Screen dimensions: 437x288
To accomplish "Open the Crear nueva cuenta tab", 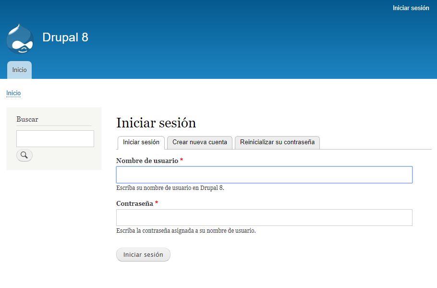I will tap(200, 142).
